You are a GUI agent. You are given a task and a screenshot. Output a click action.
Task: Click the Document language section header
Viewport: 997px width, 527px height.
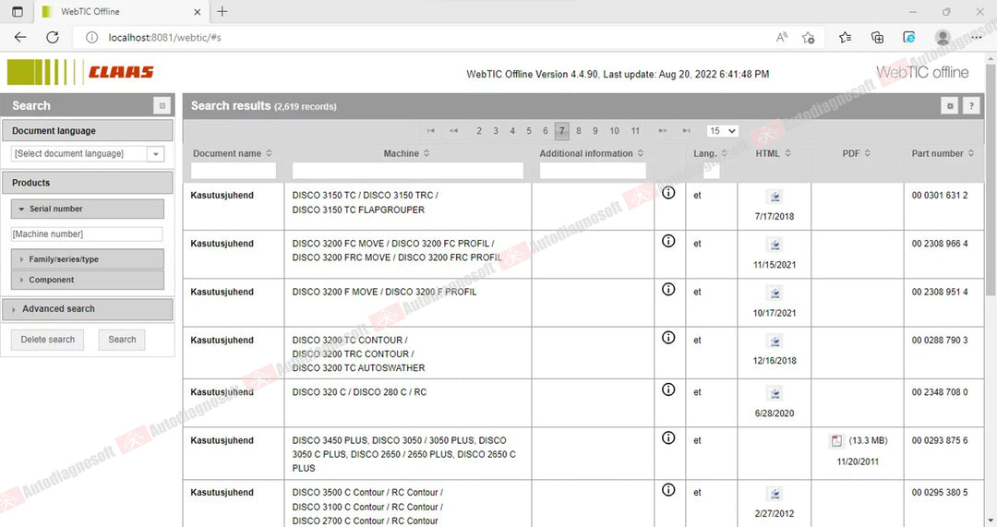pyautogui.click(x=87, y=131)
